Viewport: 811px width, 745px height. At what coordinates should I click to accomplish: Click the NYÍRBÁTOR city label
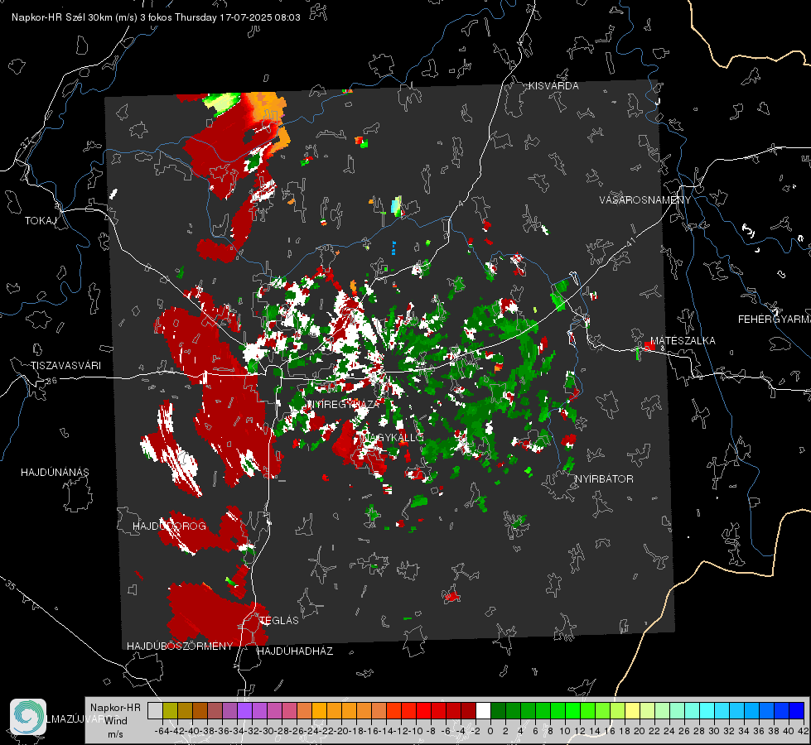604,479
